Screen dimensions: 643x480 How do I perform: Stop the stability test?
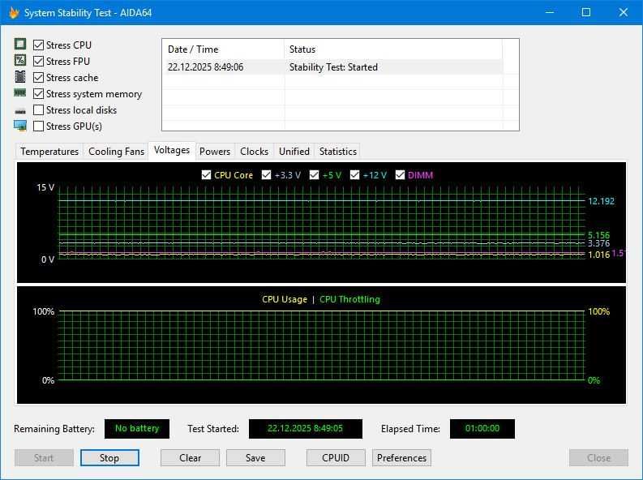pos(109,457)
